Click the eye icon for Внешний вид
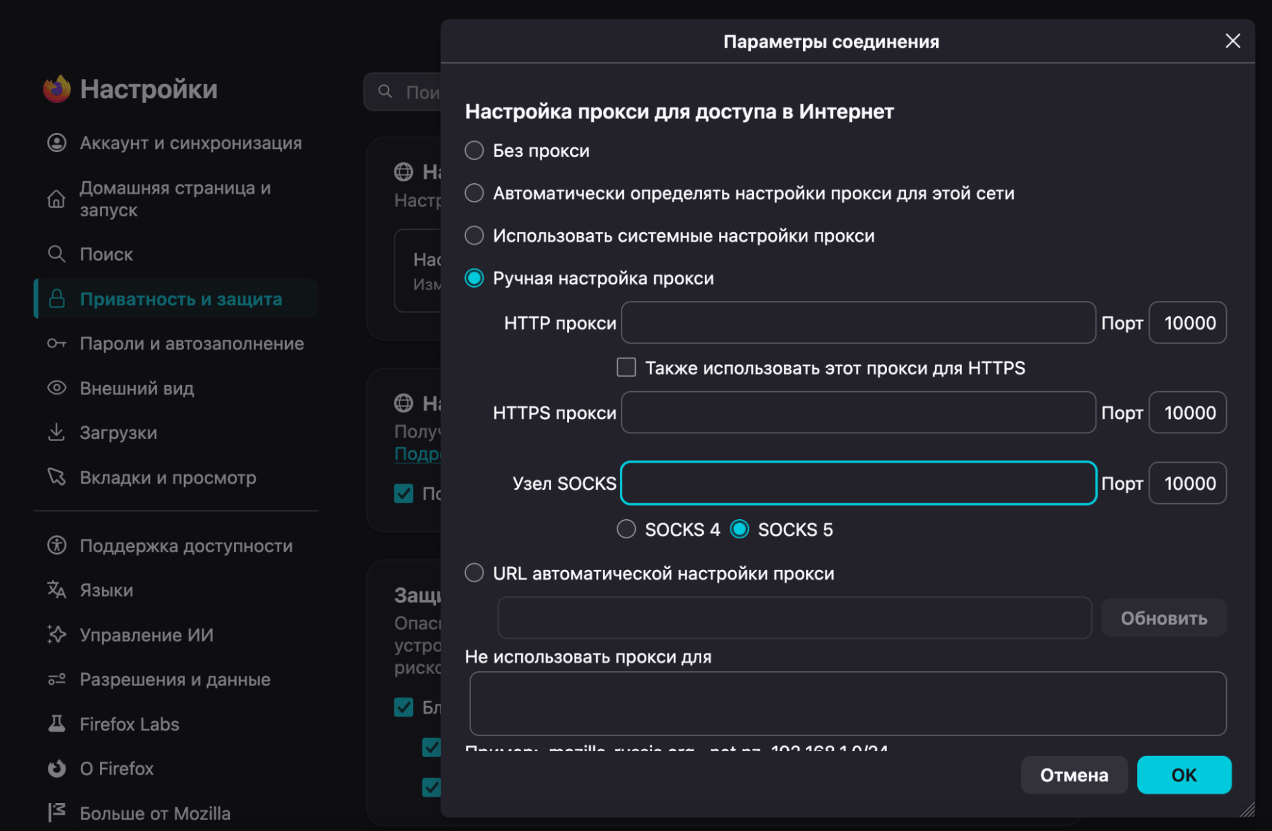The image size is (1272, 831). (57, 388)
